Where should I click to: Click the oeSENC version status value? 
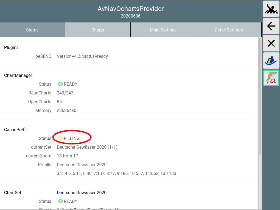point(82,56)
